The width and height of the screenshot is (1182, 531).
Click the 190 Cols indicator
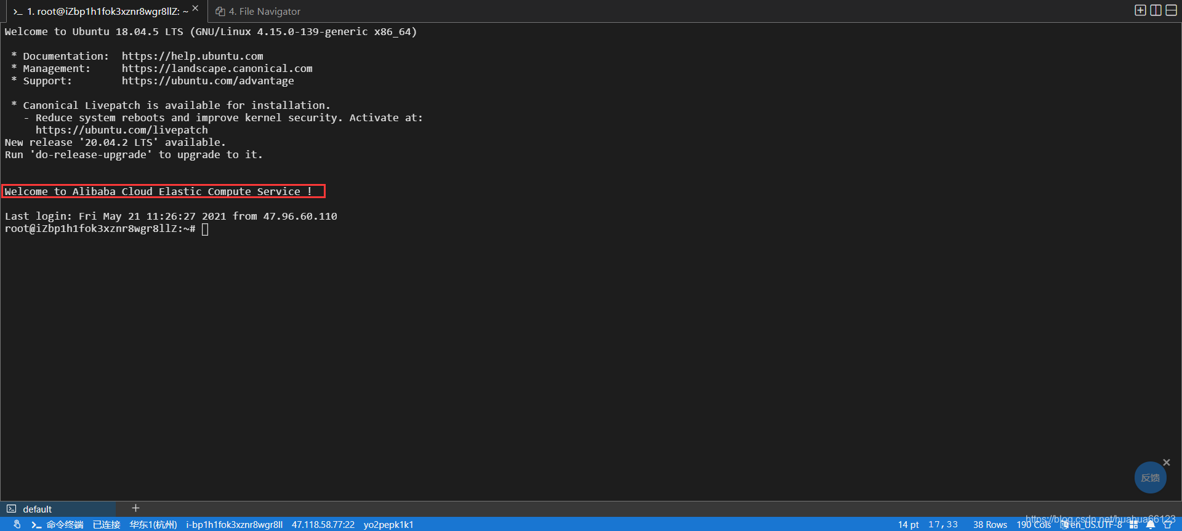[1034, 524]
